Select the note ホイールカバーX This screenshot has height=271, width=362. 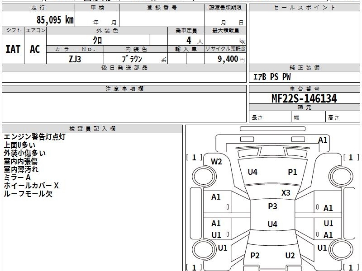[31, 186]
